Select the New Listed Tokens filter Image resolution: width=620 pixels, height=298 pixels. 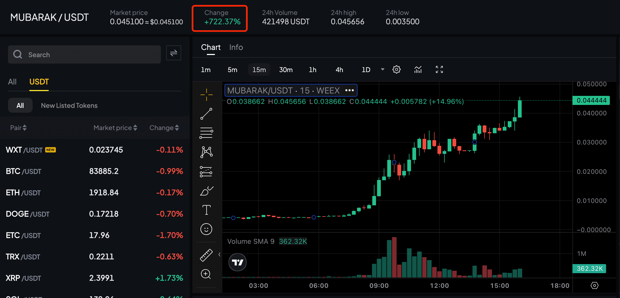[69, 105]
